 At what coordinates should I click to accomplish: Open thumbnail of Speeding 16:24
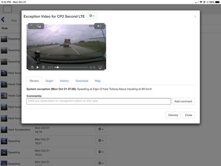tap(4, 152)
